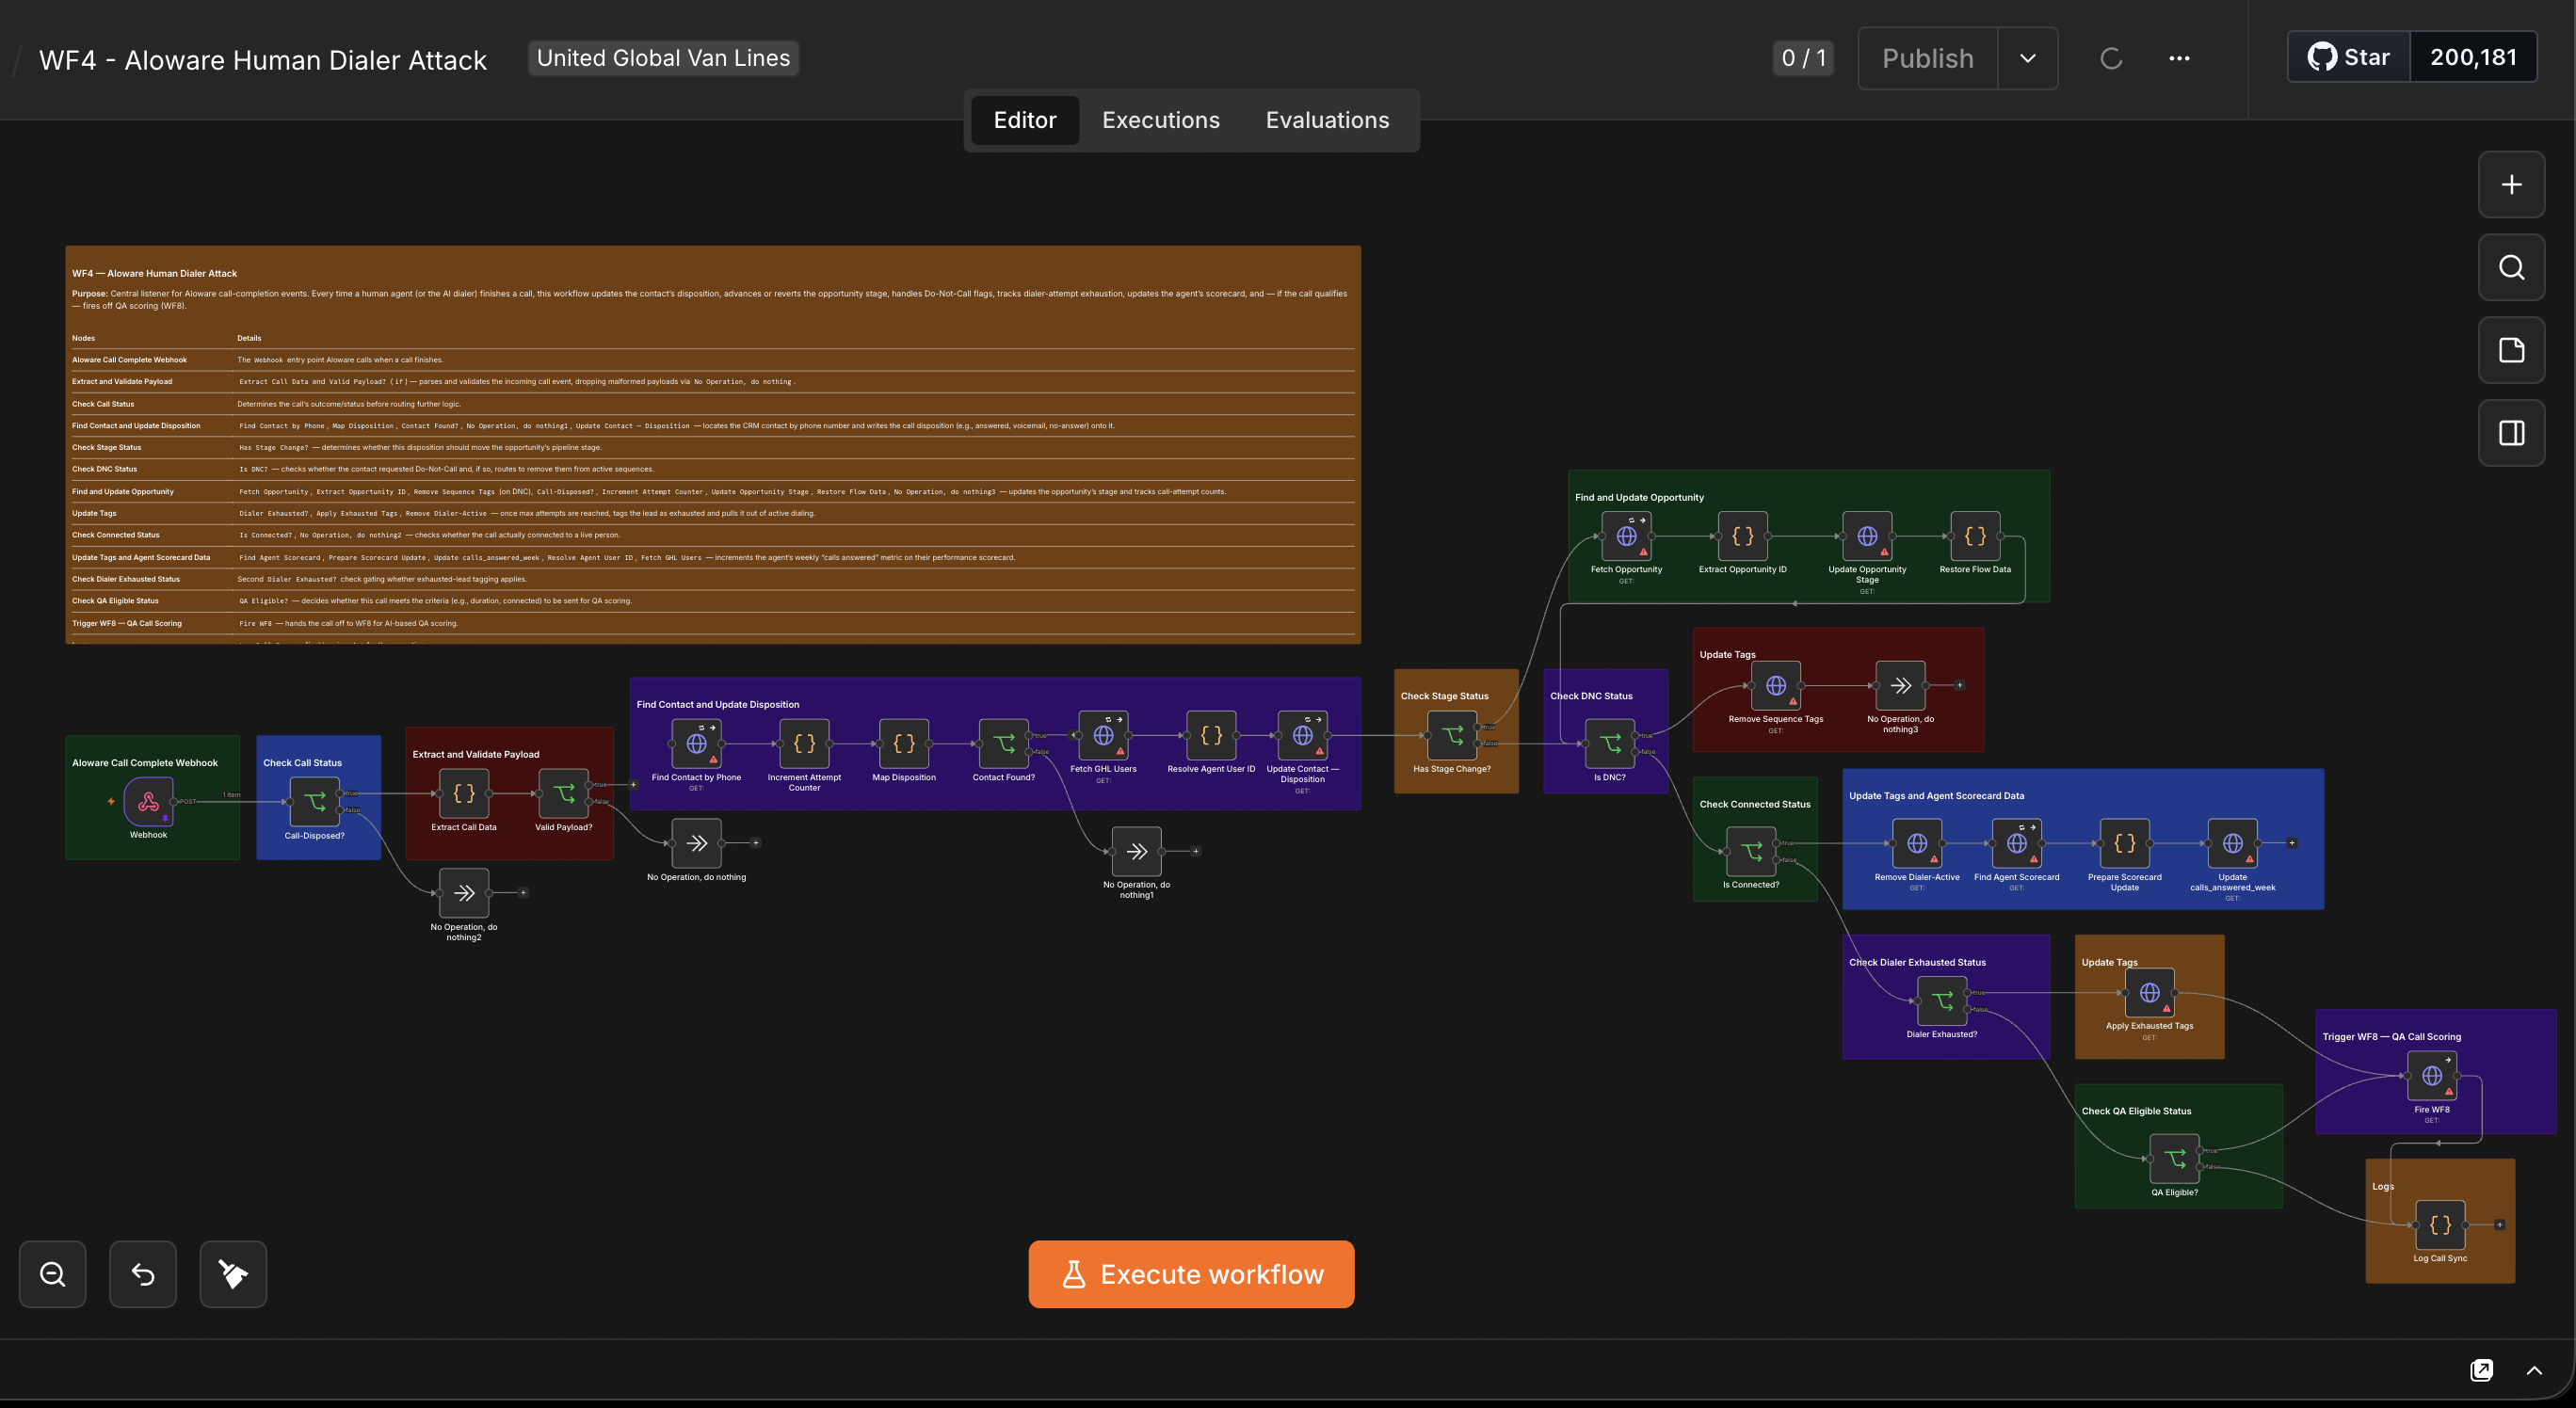The width and height of the screenshot is (2576, 1408).
Task: Pop out the logs panel
Action: (x=2481, y=1370)
